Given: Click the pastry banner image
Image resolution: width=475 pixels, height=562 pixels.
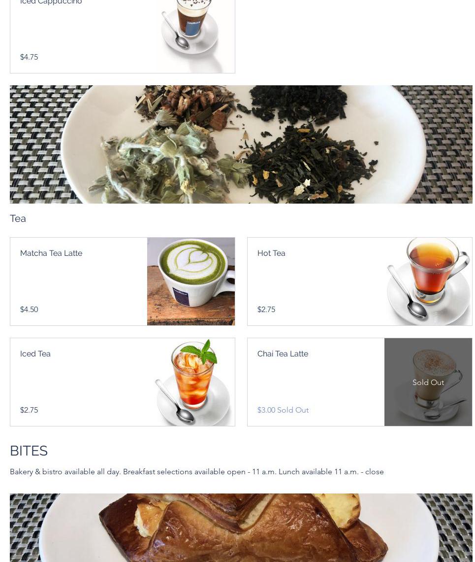Looking at the screenshot, I should tap(241, 527).
